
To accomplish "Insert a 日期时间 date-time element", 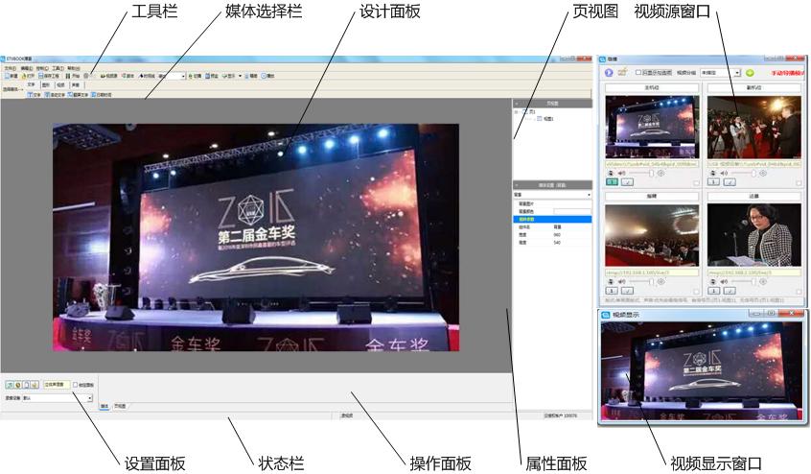I will click(102, 95).
